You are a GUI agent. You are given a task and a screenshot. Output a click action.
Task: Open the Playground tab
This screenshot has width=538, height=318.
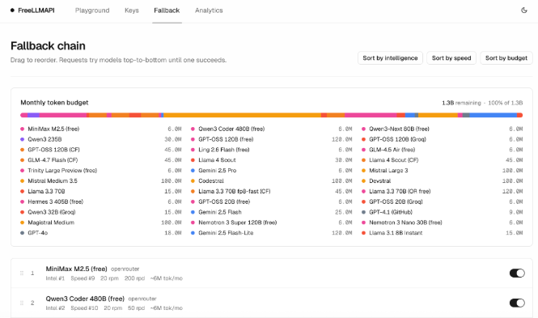pos(92,11)
